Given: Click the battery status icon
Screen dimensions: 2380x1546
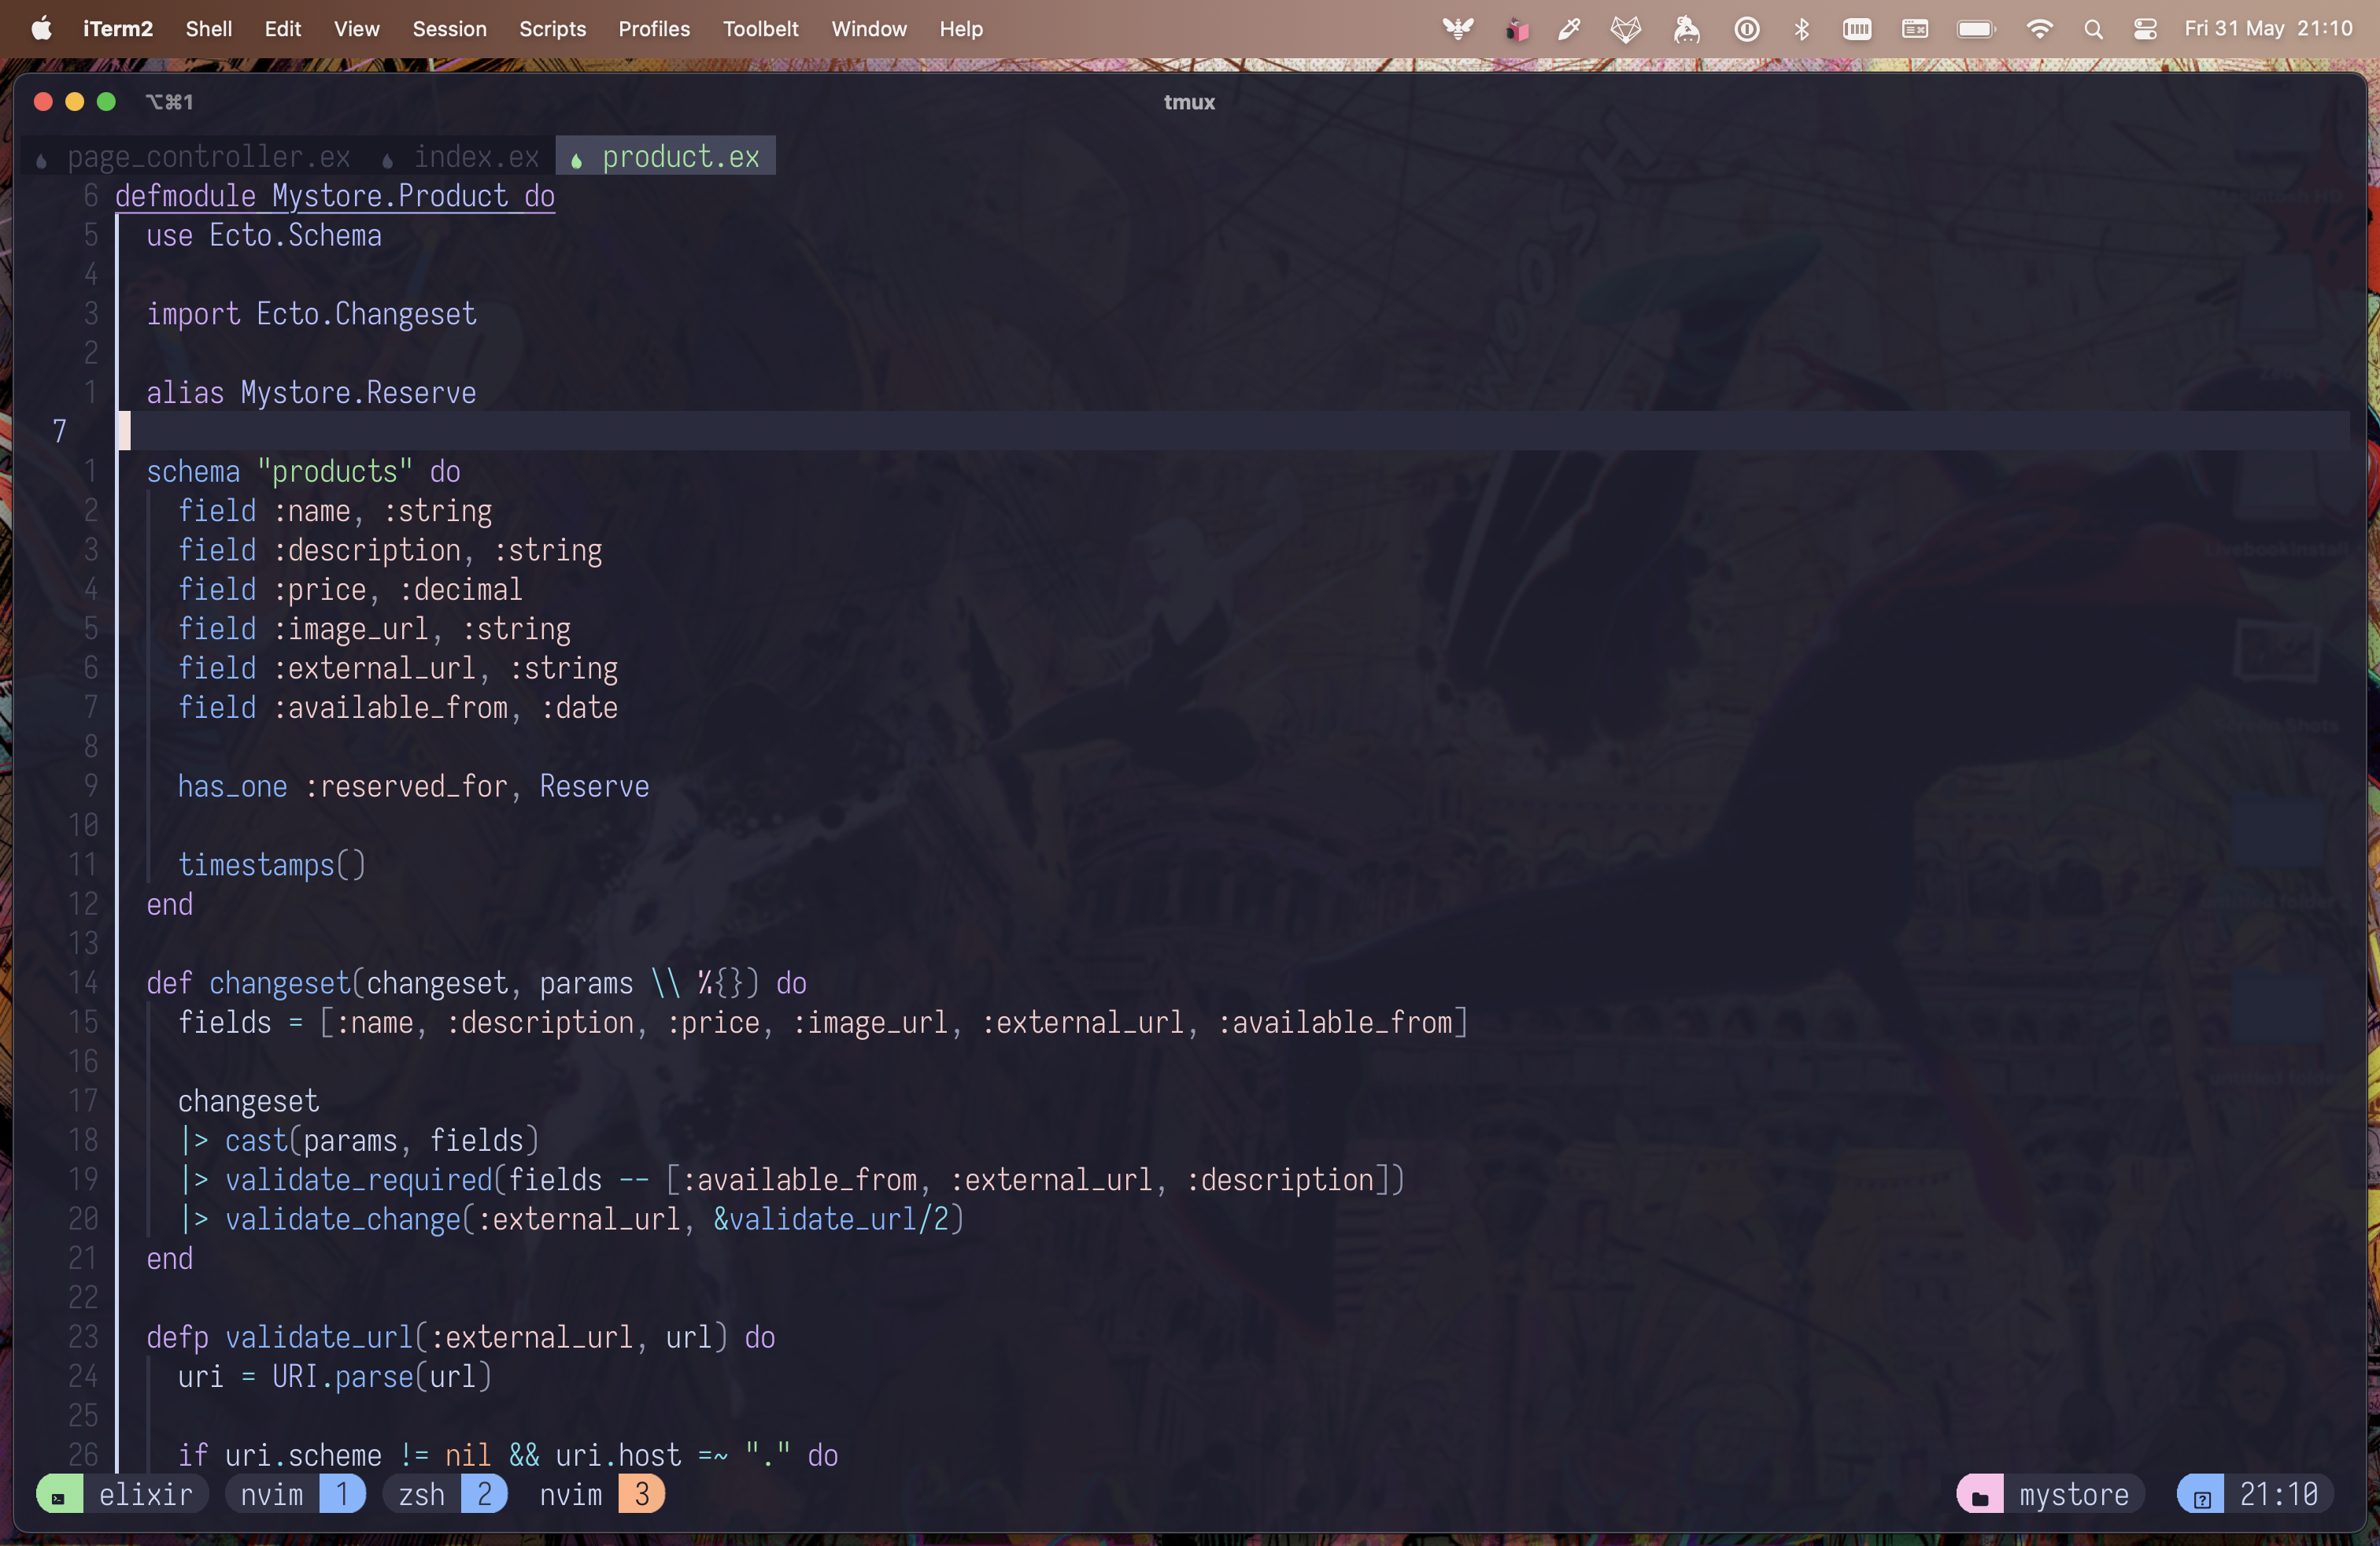Looking at the screenshot, I should [x=1976, y=29].
